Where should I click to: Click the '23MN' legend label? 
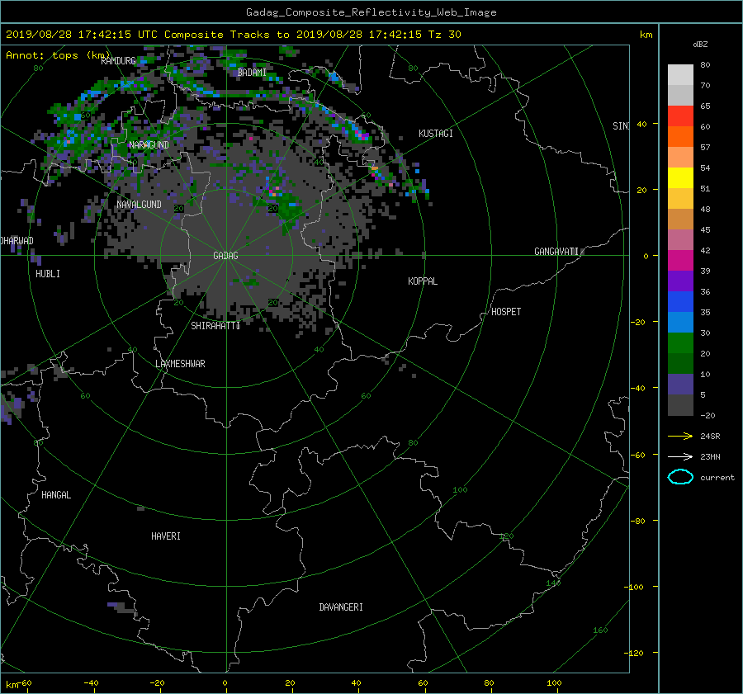point(710,456)
